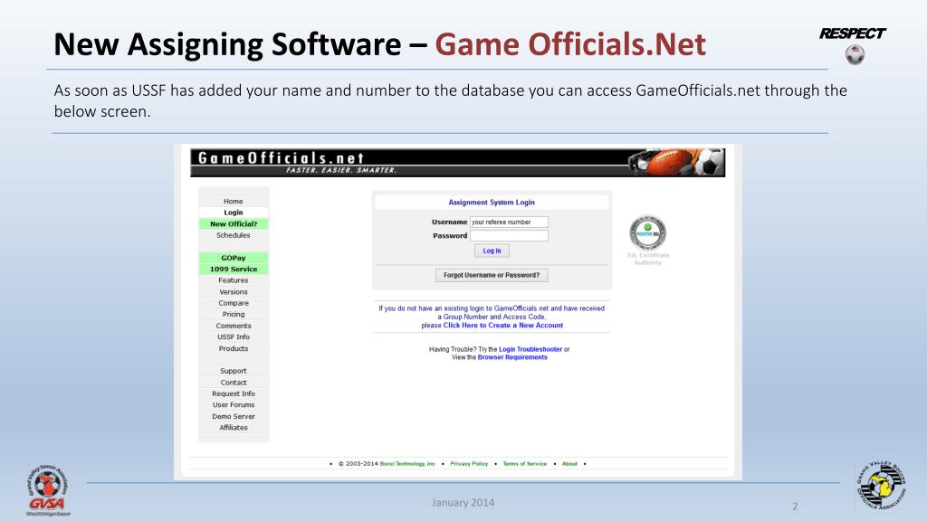Open the Login Troubleshooter link
927x521 pixels.
point(530,349)
